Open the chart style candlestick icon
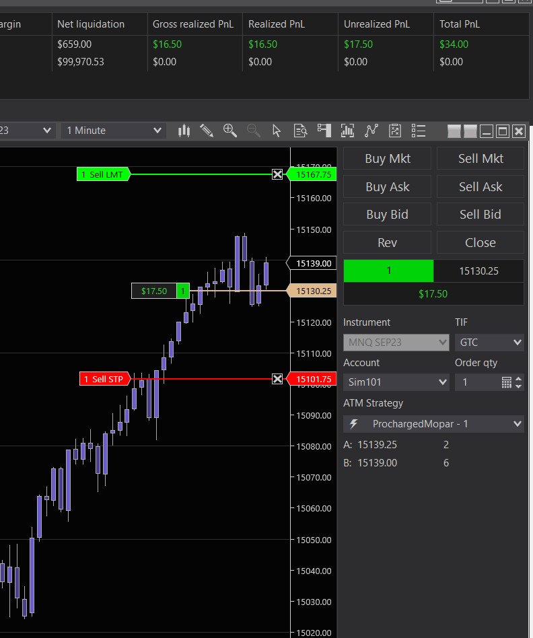This screenshot has width=533, height=638. coord(184,131)
